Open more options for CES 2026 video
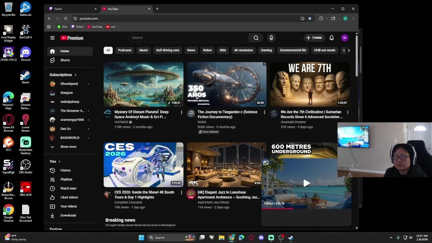432x243 pixels. 181,192
